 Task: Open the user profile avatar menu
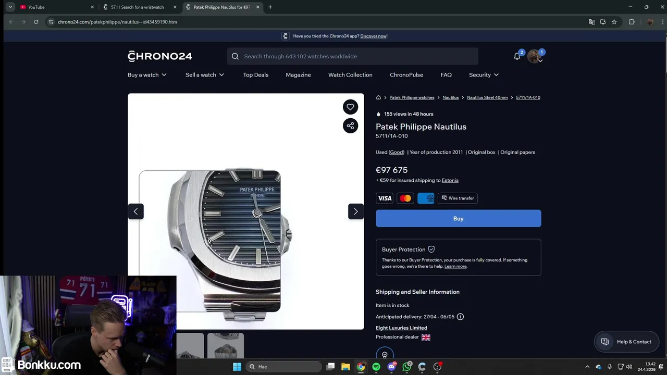click(x=534, y=56)
